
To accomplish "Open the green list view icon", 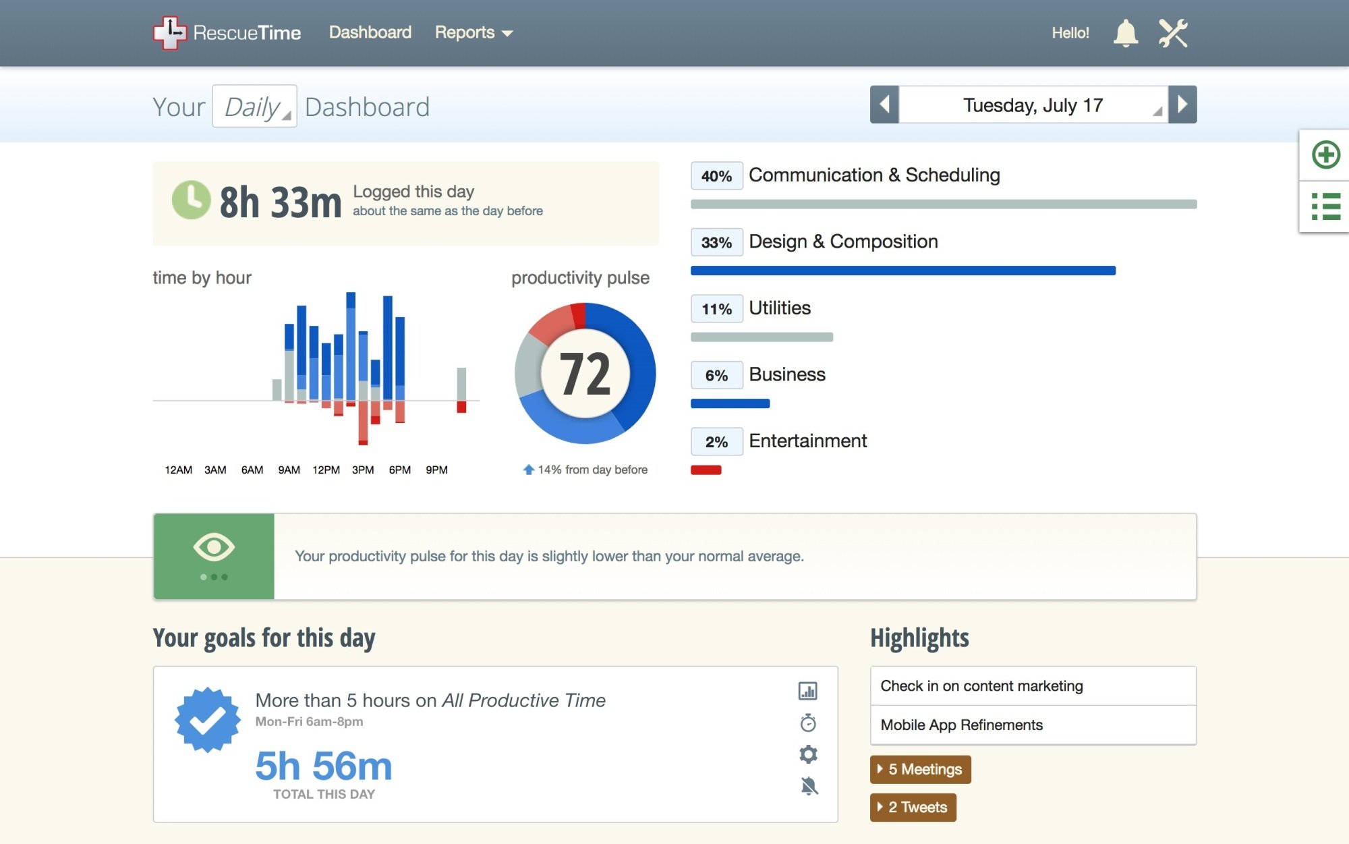I will 1325,206.
